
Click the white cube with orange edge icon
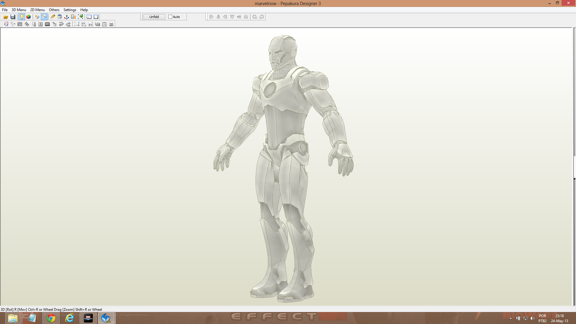[37, 17]
